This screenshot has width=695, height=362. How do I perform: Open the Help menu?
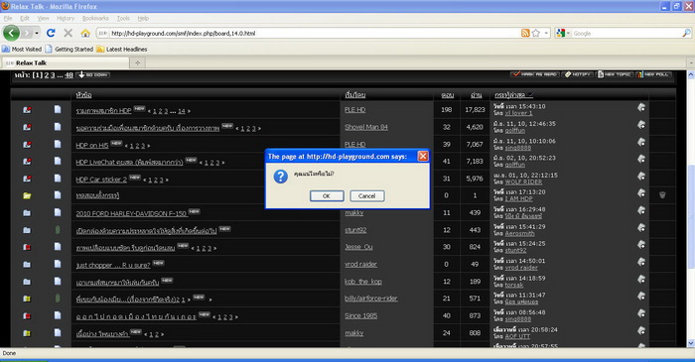143,18
